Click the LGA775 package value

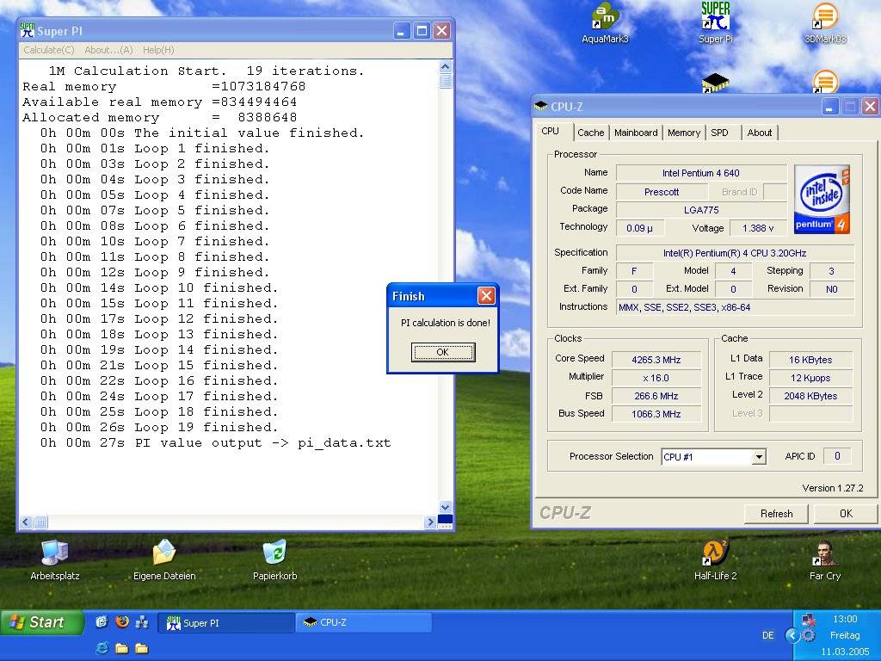point(701,210)
